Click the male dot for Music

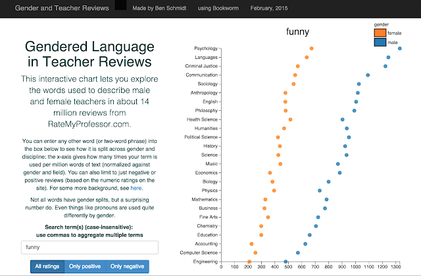point(337,164)
